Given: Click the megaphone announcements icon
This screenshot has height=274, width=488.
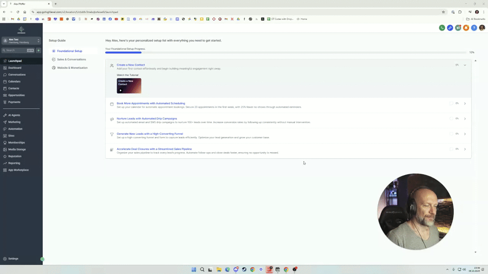Looking at the screenshot, I should point(458,28).
